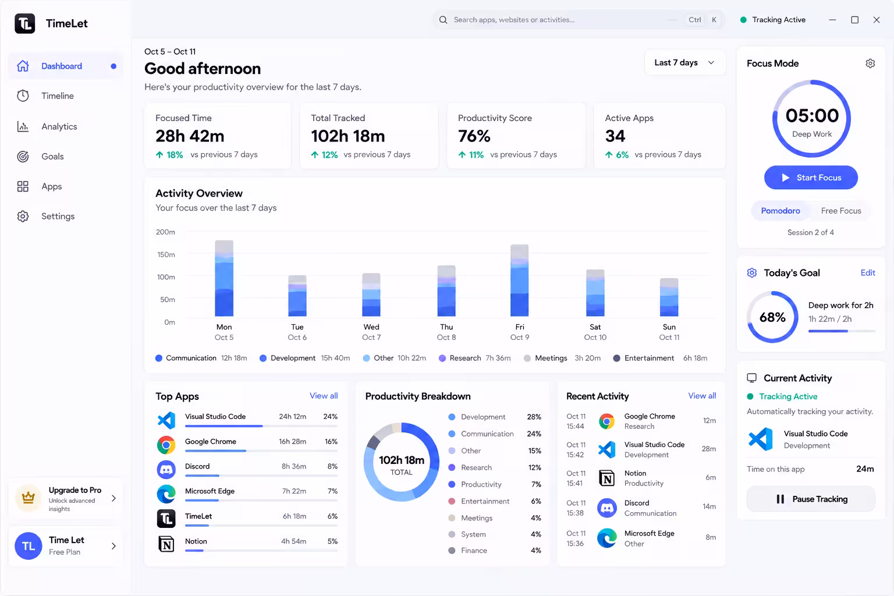Click the TimeLet logo icon

(x=24, y=23)
